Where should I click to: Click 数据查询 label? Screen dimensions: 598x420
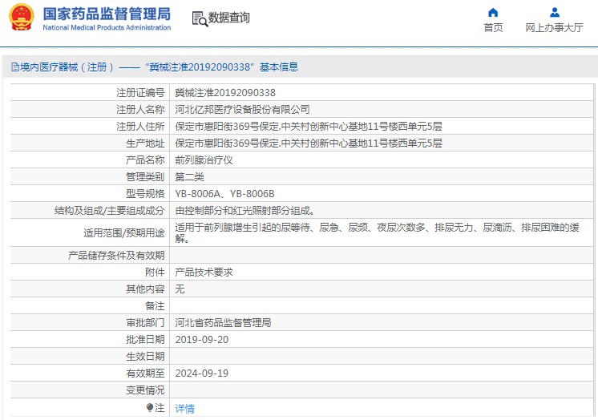coord(228,18)
